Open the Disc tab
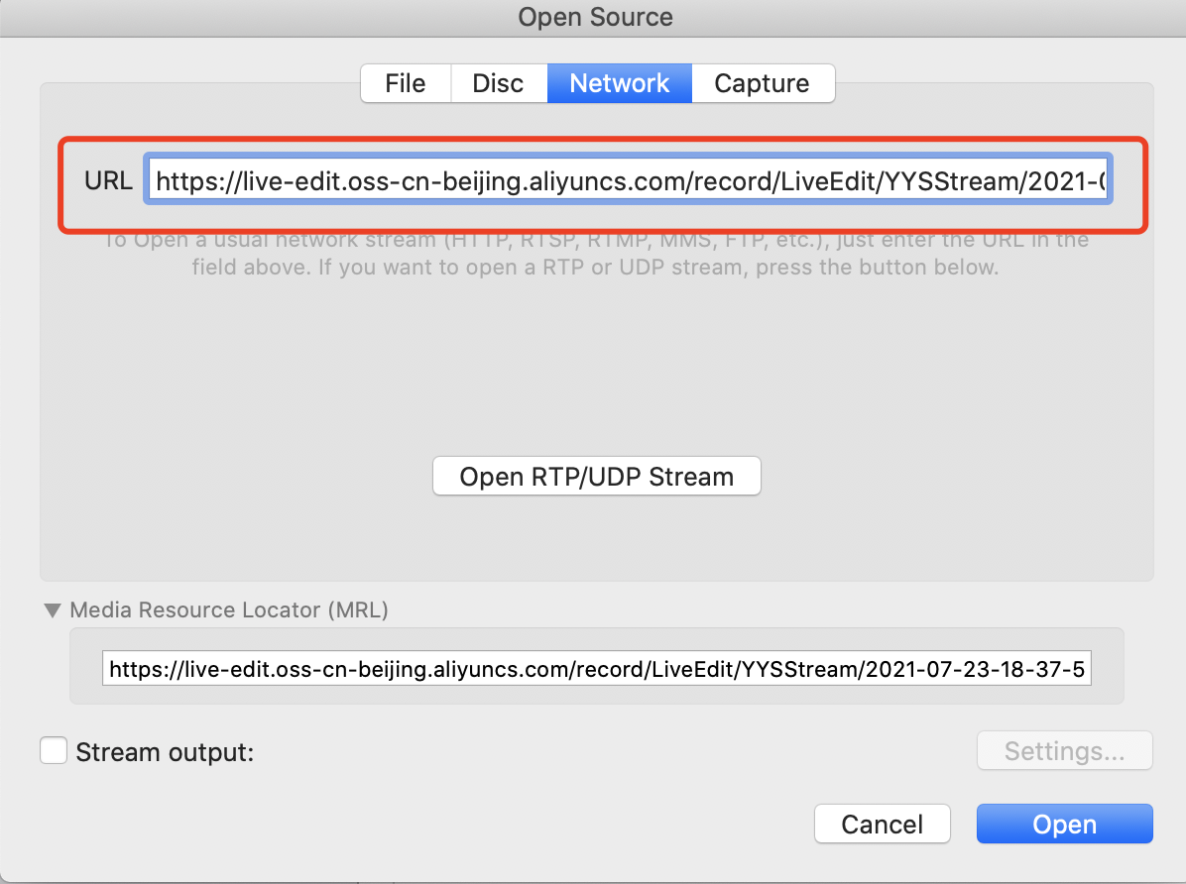 (499, 83)
